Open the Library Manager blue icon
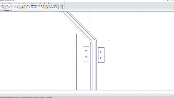The height and width of the screenshot is (98, 174). pos(32,5)
